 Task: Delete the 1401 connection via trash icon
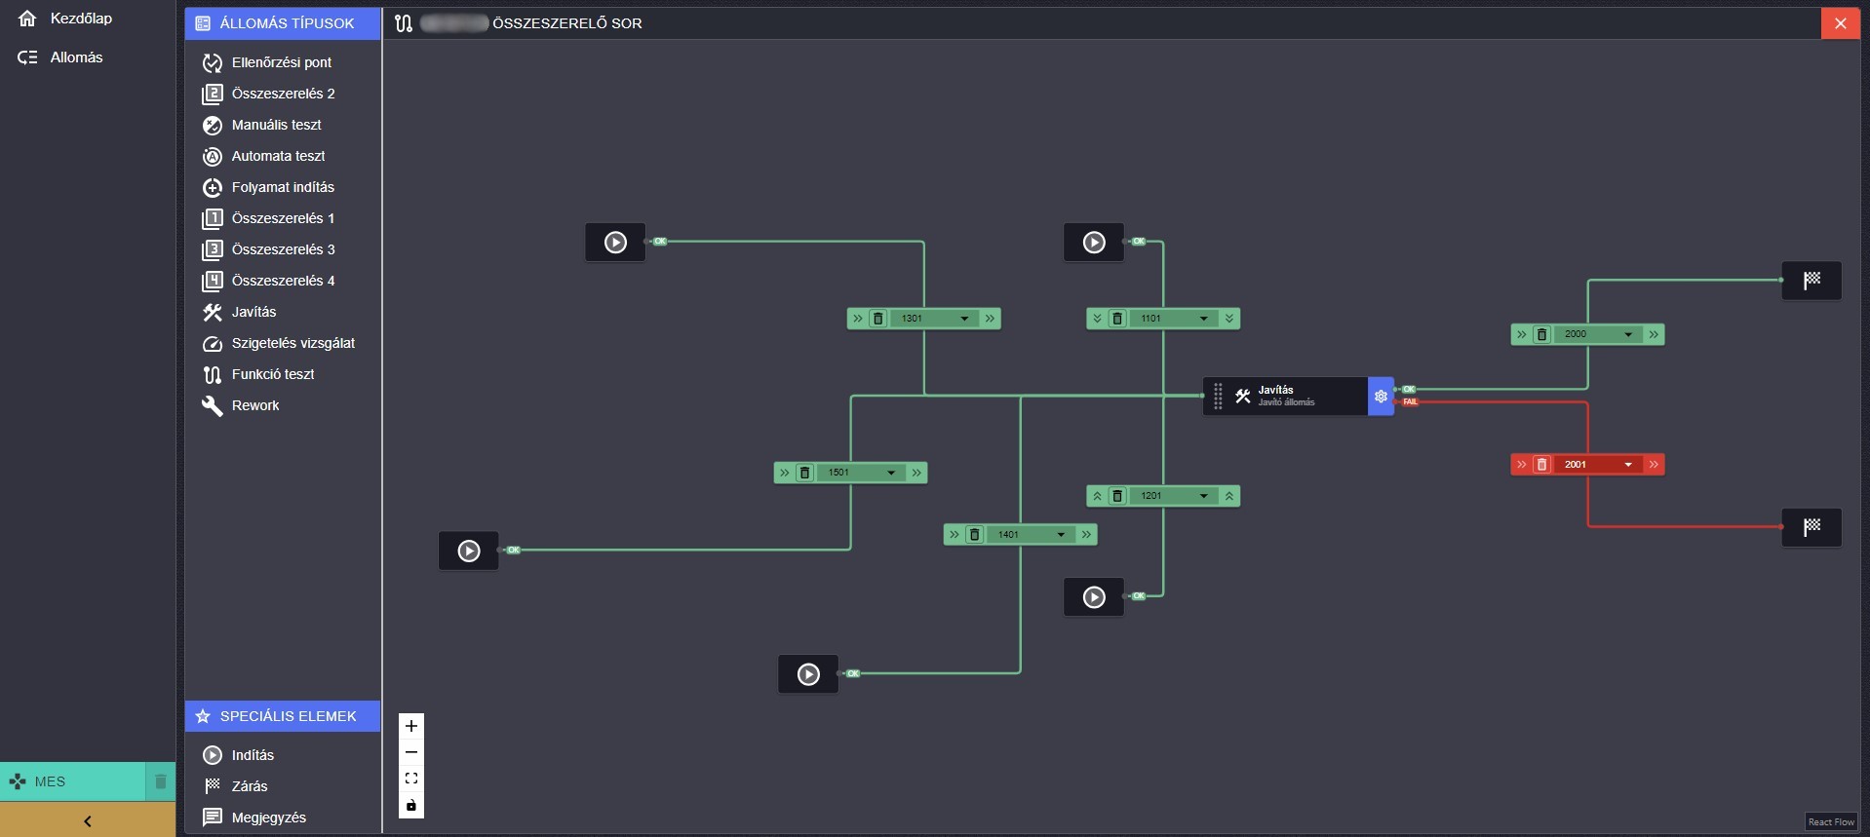click(974, 535)
